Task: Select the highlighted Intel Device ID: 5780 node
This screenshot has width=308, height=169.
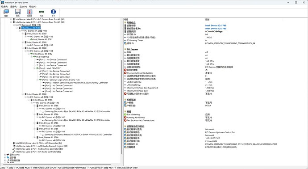Action: (x=31, y=28)
